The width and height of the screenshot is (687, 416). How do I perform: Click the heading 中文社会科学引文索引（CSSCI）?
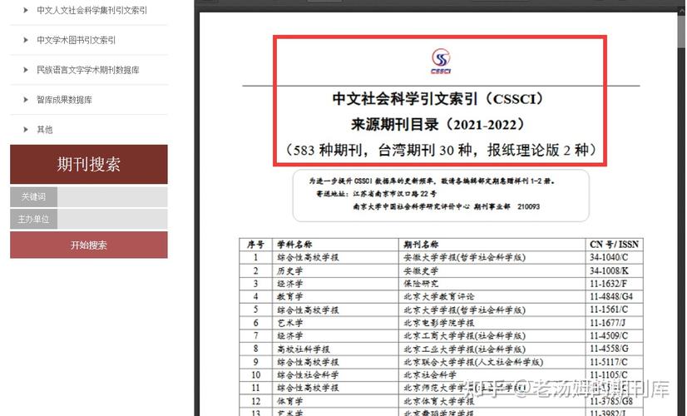point(438,99)
